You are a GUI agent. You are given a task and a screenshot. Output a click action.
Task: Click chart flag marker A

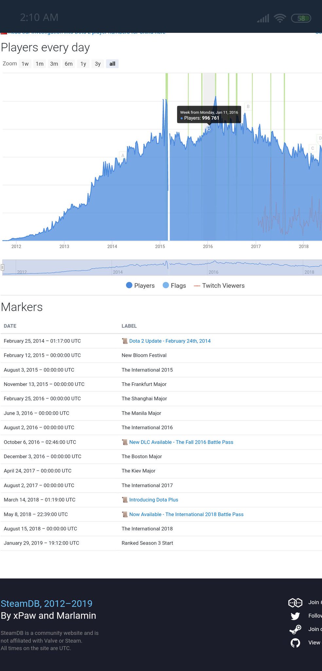point(123,155)
